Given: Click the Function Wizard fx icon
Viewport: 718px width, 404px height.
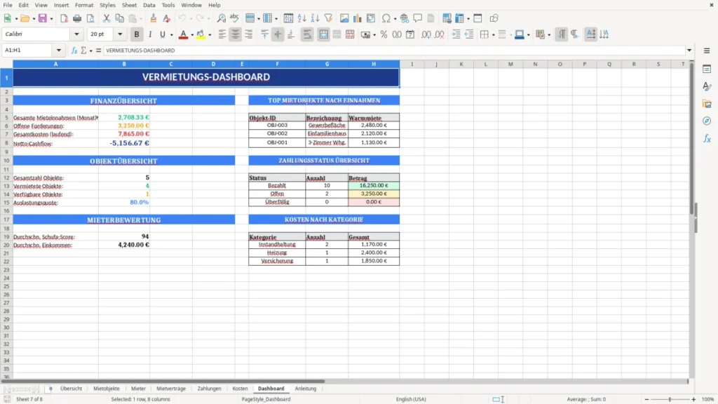Looking at the screenshot, I should (x=74, y=50).
